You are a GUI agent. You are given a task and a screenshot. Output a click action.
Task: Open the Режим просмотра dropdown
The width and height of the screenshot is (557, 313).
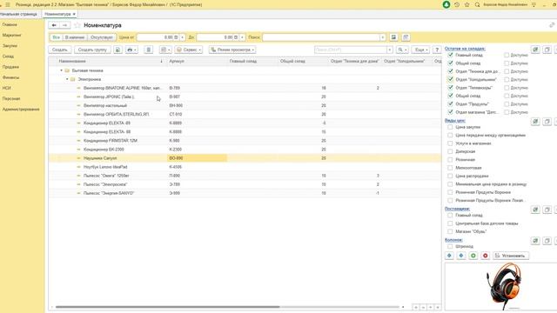point(232,50)
